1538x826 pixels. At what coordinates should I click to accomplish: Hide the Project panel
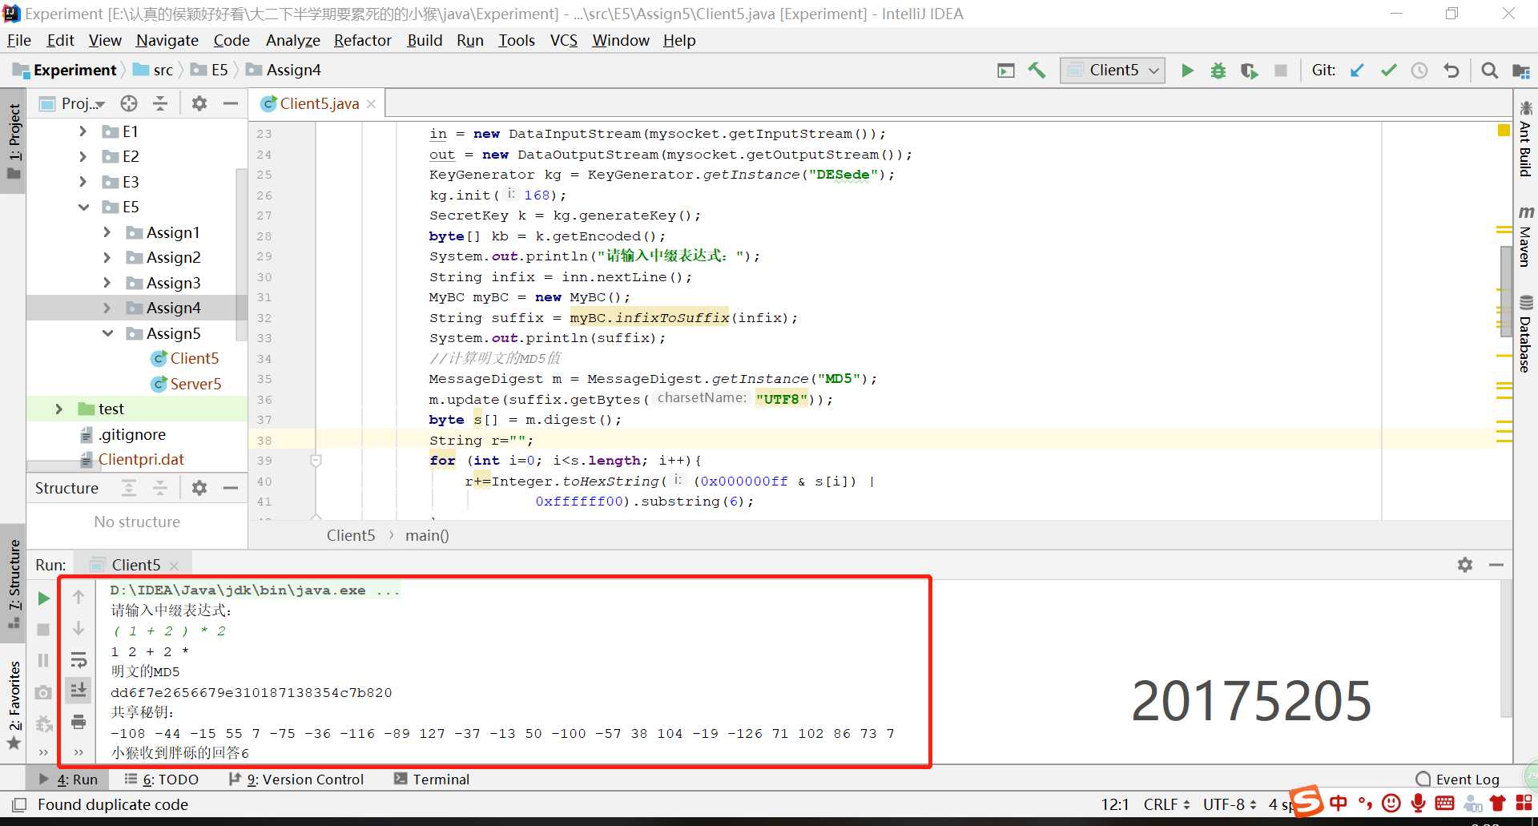coord(231,103)
